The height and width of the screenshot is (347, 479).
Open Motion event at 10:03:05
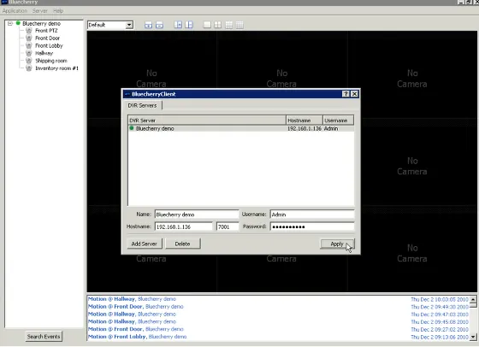click(278, 299)
